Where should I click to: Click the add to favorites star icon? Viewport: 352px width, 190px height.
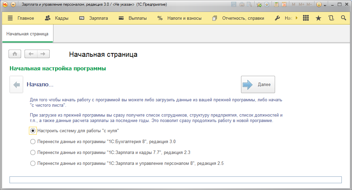click(259, 5)
